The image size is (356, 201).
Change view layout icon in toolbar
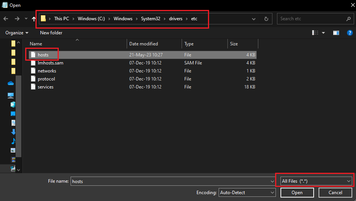coord(316,33)
